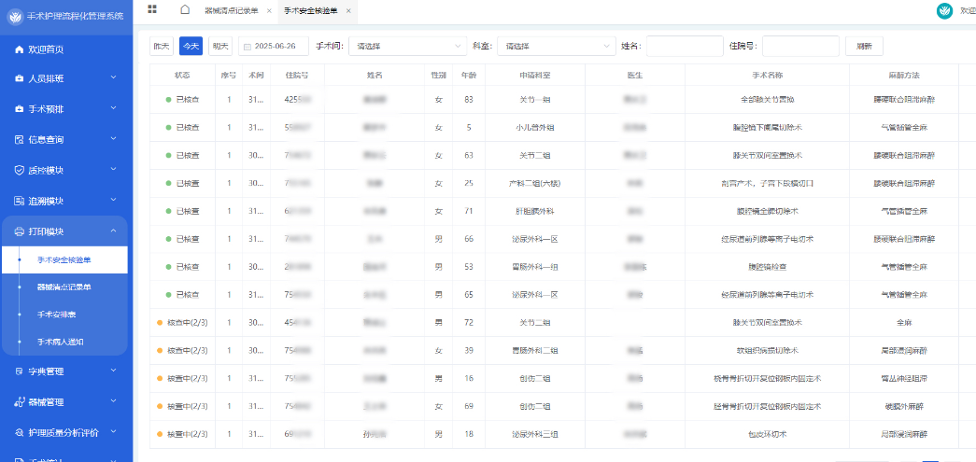
Task: Click the 明天 button
Action: (219, 46)
